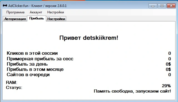The image size is (178, 102).
Task: Click the 'Примерная прибыль за сесс' label
Action: point(40,59)
